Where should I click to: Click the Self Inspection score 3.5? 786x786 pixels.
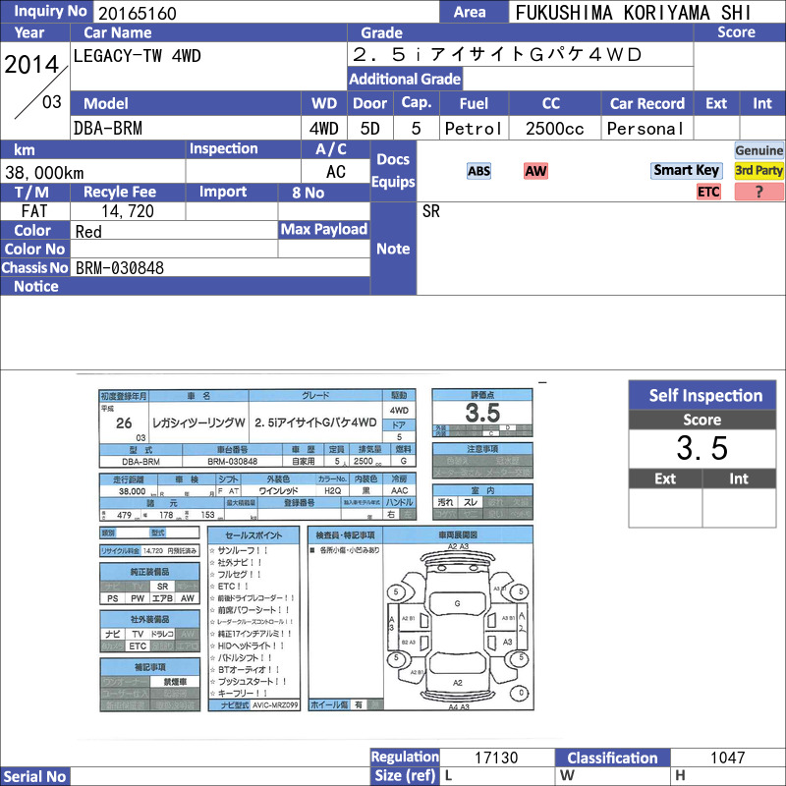[x=702, y=448]
